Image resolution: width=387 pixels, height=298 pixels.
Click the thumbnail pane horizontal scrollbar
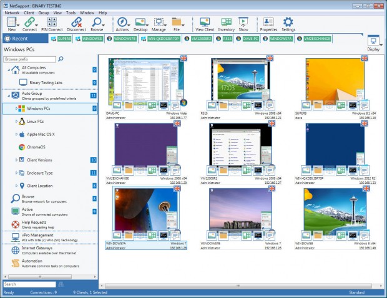click(238, 286)
